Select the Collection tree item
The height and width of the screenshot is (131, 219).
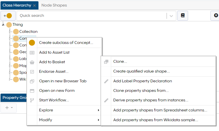coord(28,32)
